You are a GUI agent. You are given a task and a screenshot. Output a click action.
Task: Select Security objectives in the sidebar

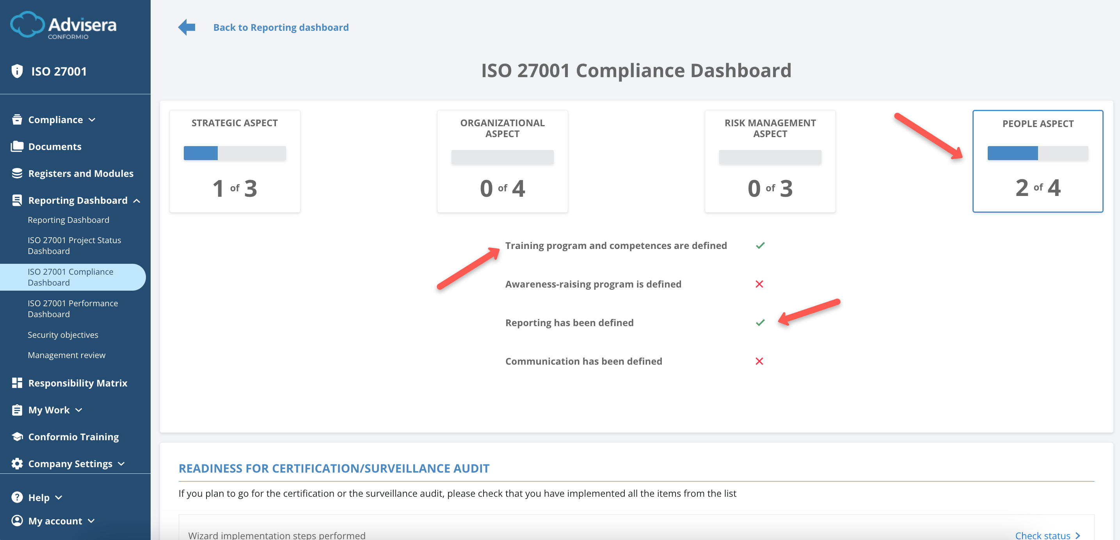[x=62, y=335]
